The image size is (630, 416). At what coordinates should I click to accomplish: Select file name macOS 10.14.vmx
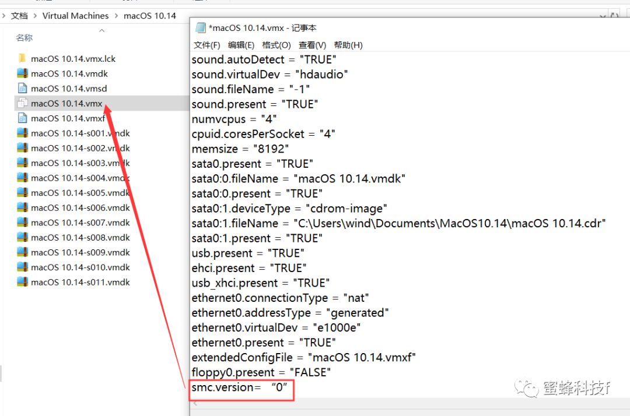click(66, 103)
